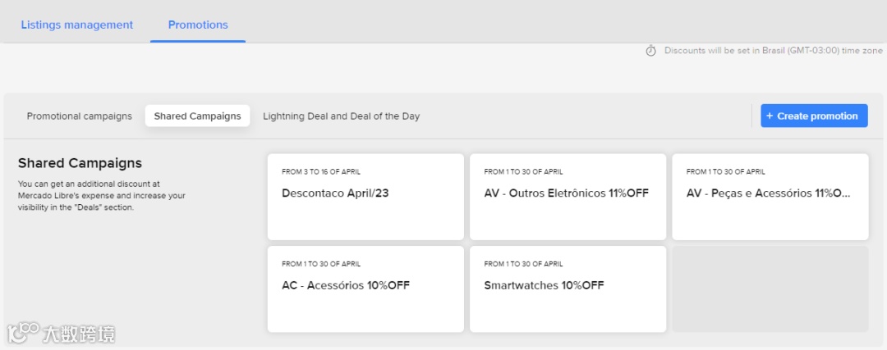This screenshot has height=350, width=887.
Task: Click the empty gray placeholder card
Action: [x=770, y=289]
